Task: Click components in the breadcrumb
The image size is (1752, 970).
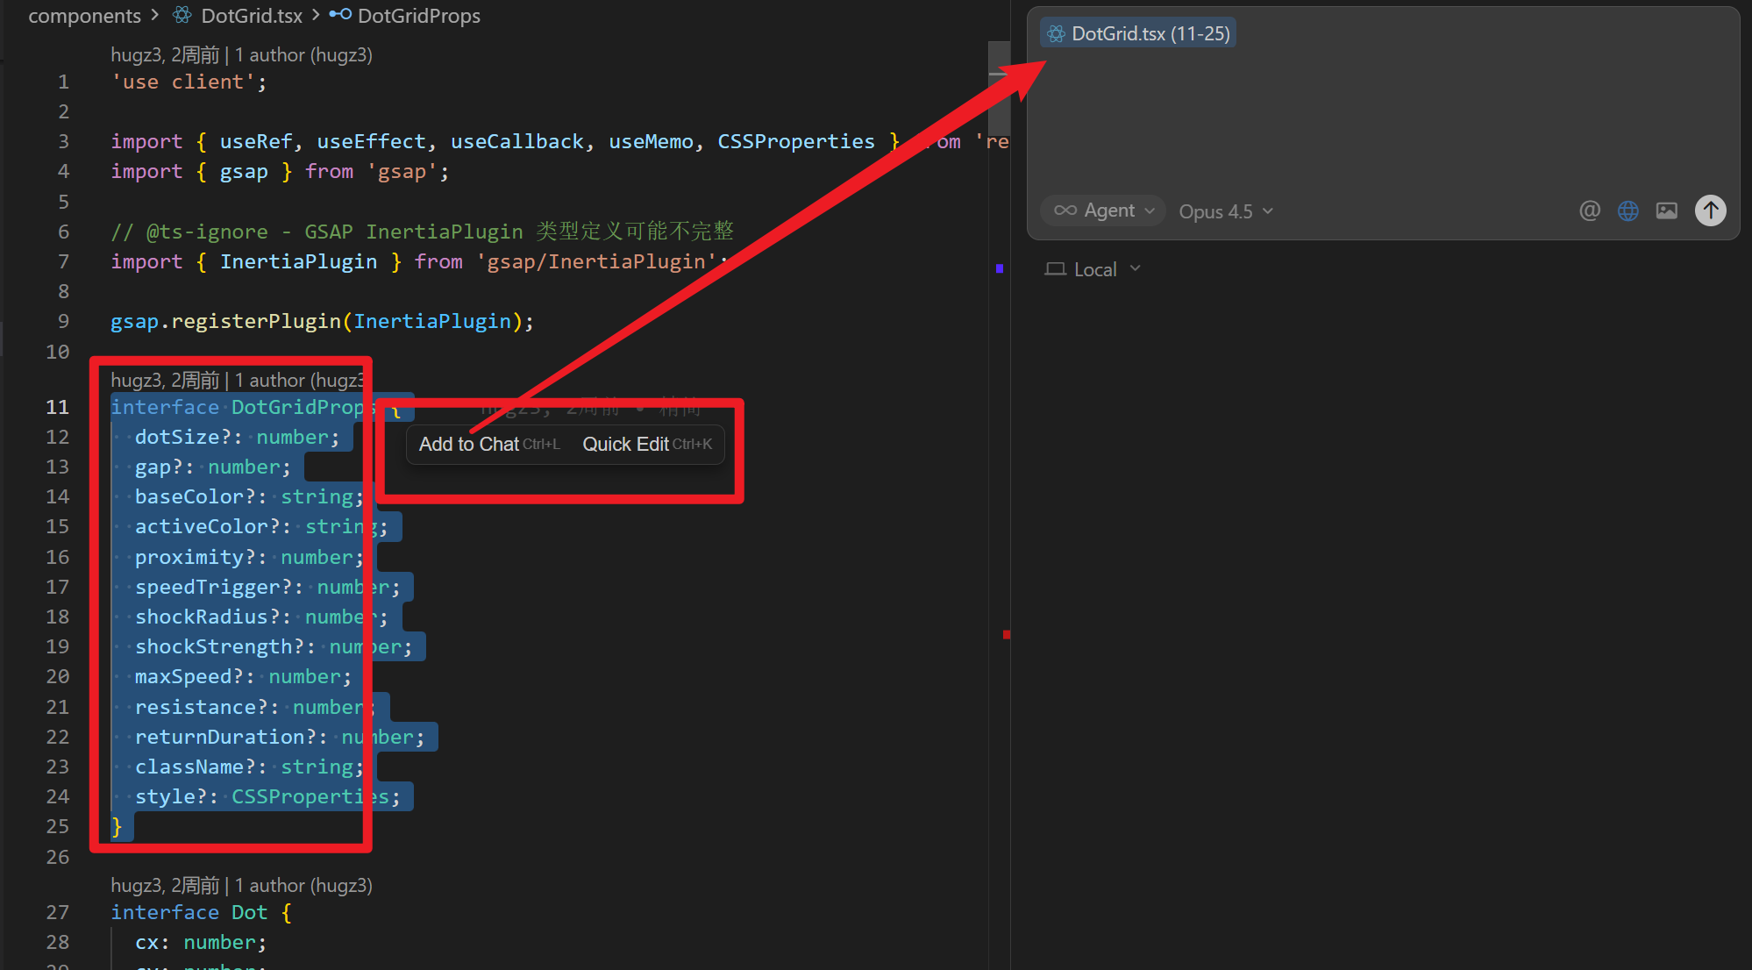Action: point(84,16)
